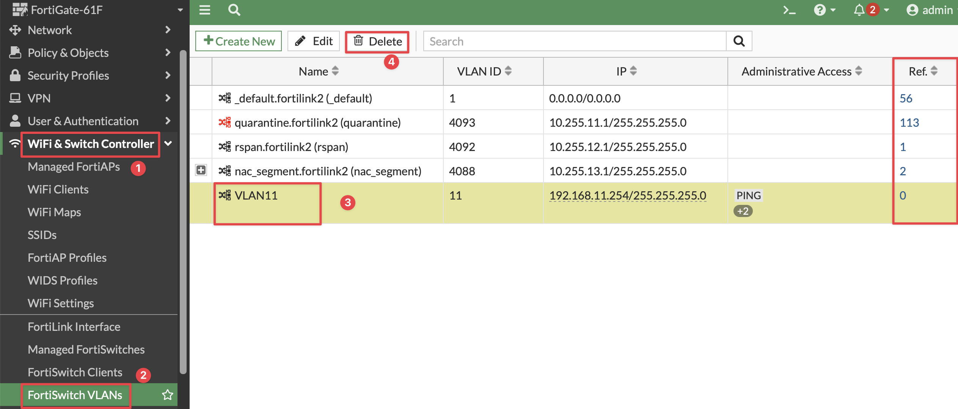Open FortiLink Interface page

coord(74,327)
